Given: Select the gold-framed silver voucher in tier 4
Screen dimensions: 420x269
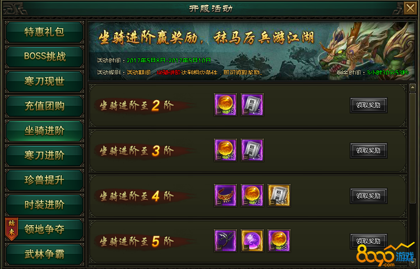Looking at the screenshot, I should click(x=279, y=195).
